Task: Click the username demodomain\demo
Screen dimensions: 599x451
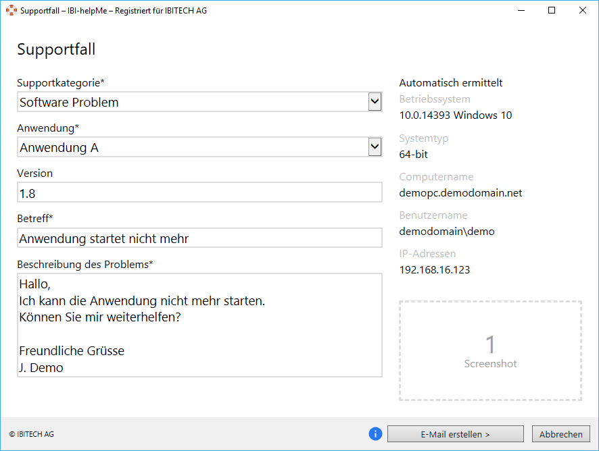Action: (447, 232)
